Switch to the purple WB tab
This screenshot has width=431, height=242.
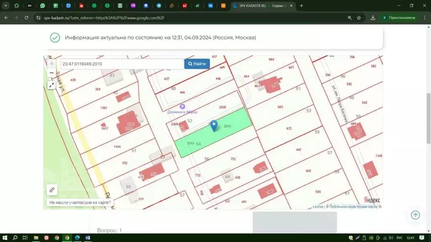pos(133,5)
